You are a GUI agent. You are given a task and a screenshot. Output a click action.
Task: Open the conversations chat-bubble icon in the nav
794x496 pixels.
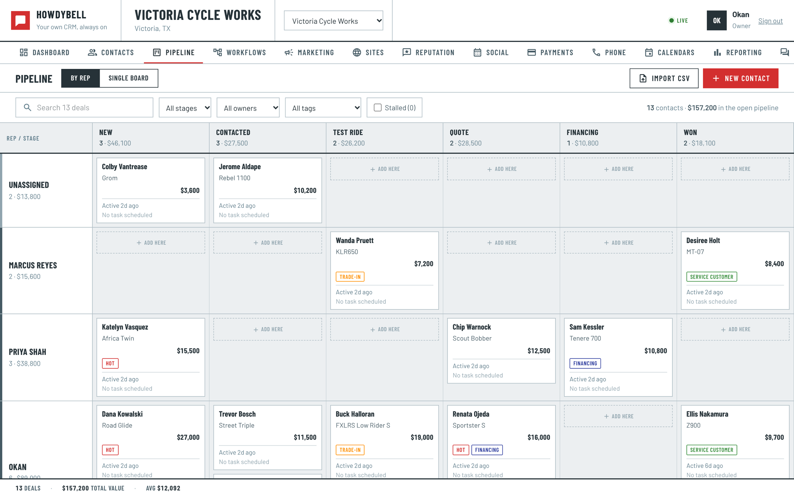click(x=785, y=52)
